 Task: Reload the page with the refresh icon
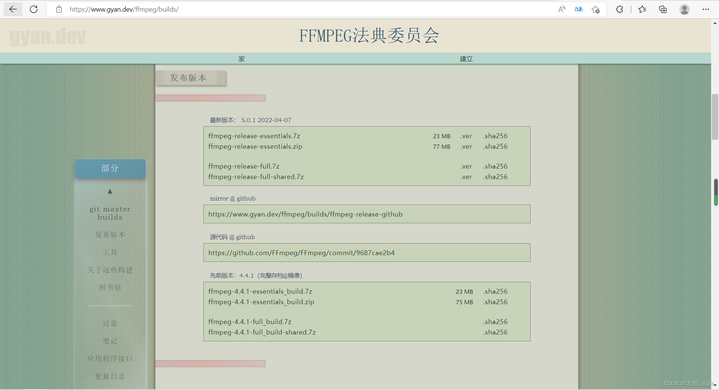coord(34,9)
